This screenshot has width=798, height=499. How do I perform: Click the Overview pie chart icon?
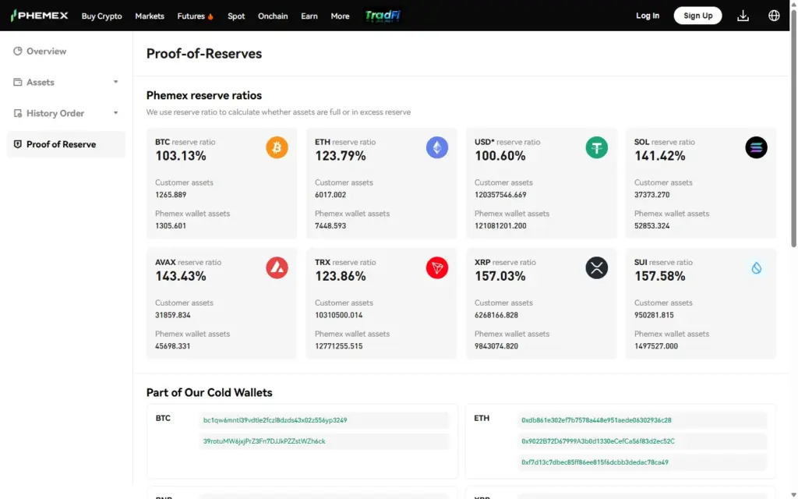[18, 51]
